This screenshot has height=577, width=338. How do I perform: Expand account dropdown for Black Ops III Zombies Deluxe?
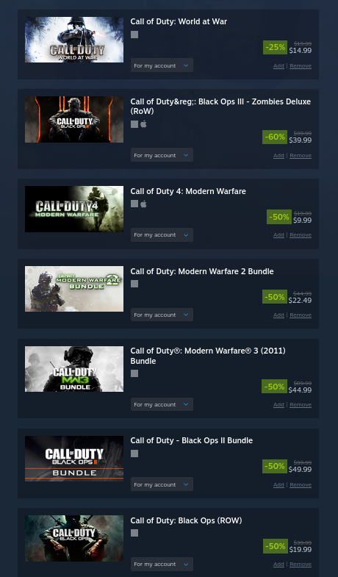coord(162,155)
